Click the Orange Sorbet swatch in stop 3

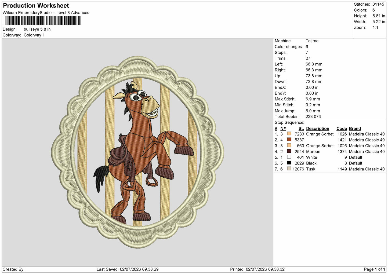[289, 145]
